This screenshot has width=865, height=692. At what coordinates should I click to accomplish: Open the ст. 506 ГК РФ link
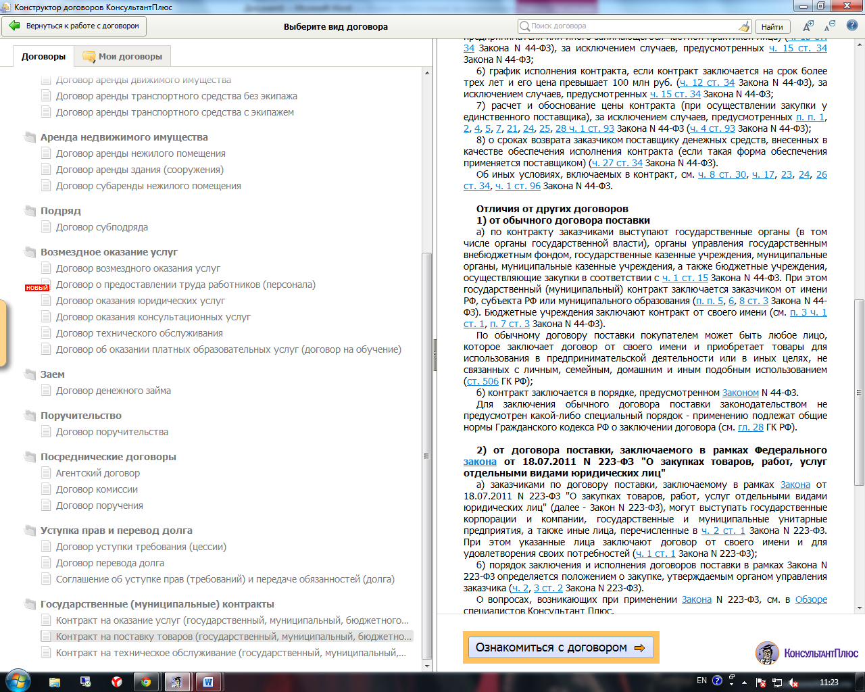[483, 381]
